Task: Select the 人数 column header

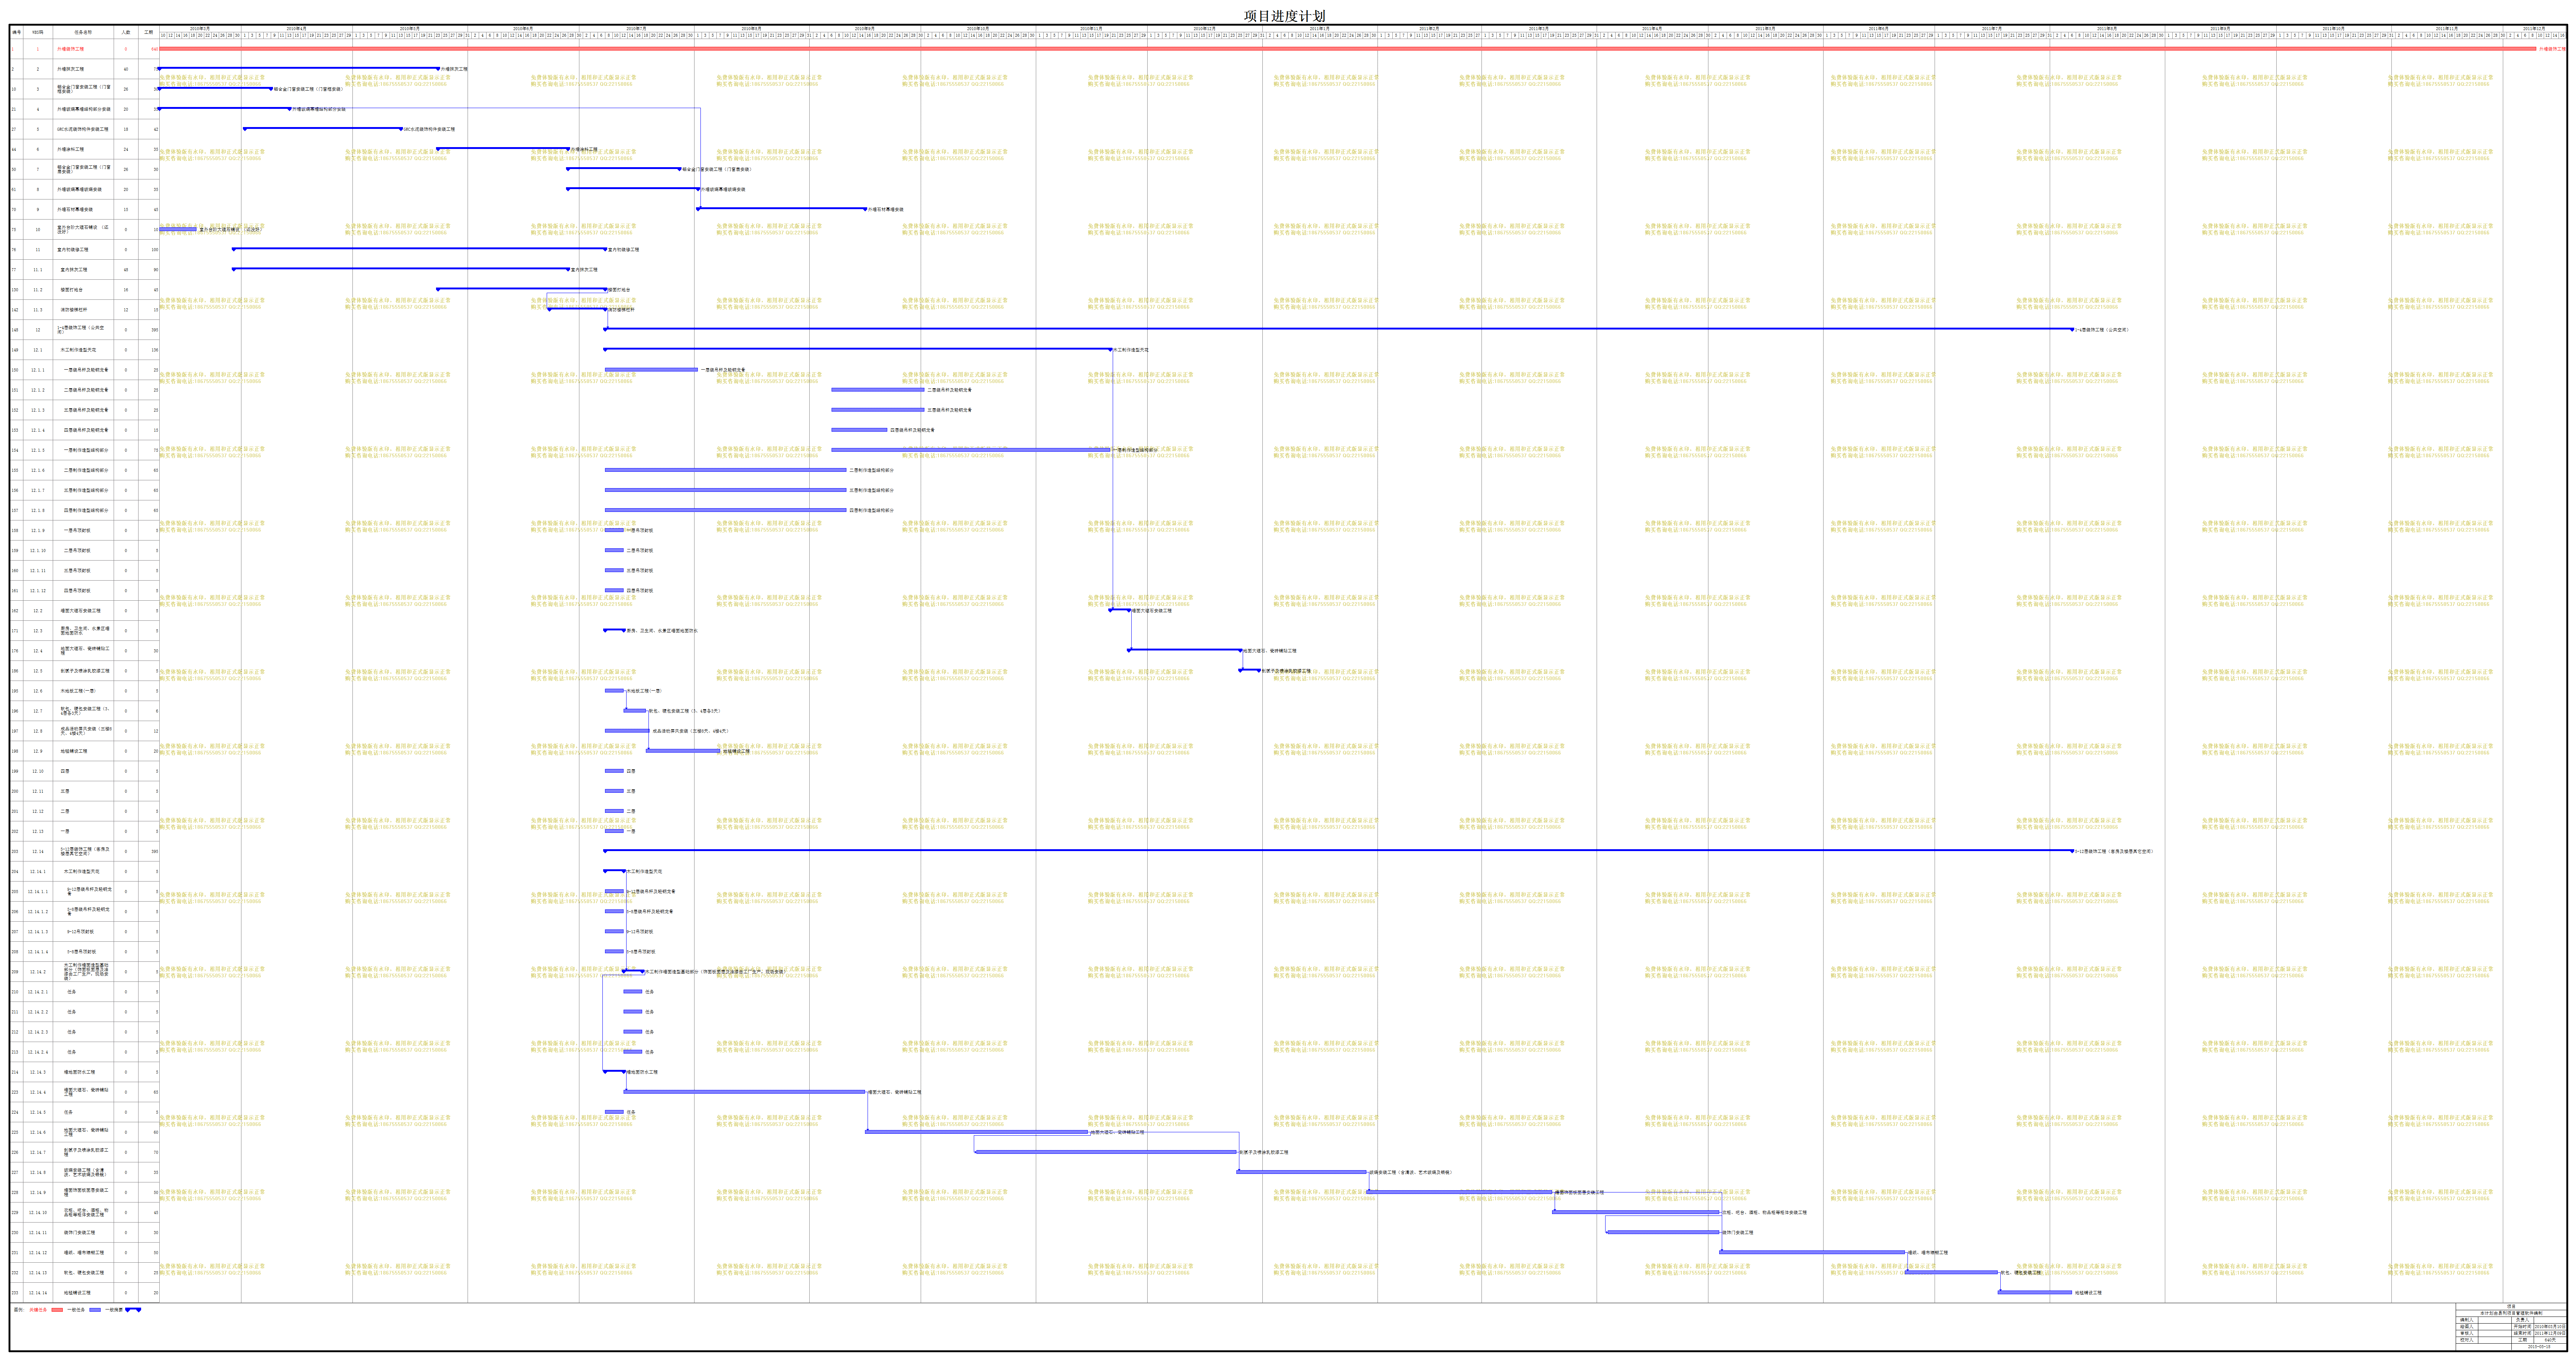Action: [x=126, y=32]
